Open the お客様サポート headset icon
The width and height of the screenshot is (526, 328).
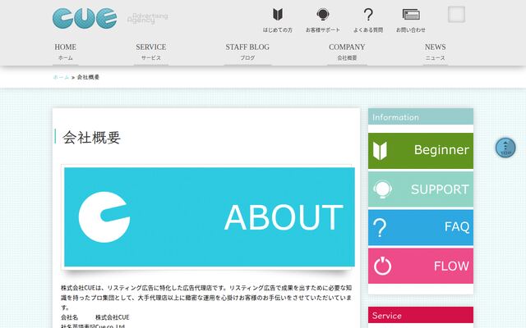point(323,15)
